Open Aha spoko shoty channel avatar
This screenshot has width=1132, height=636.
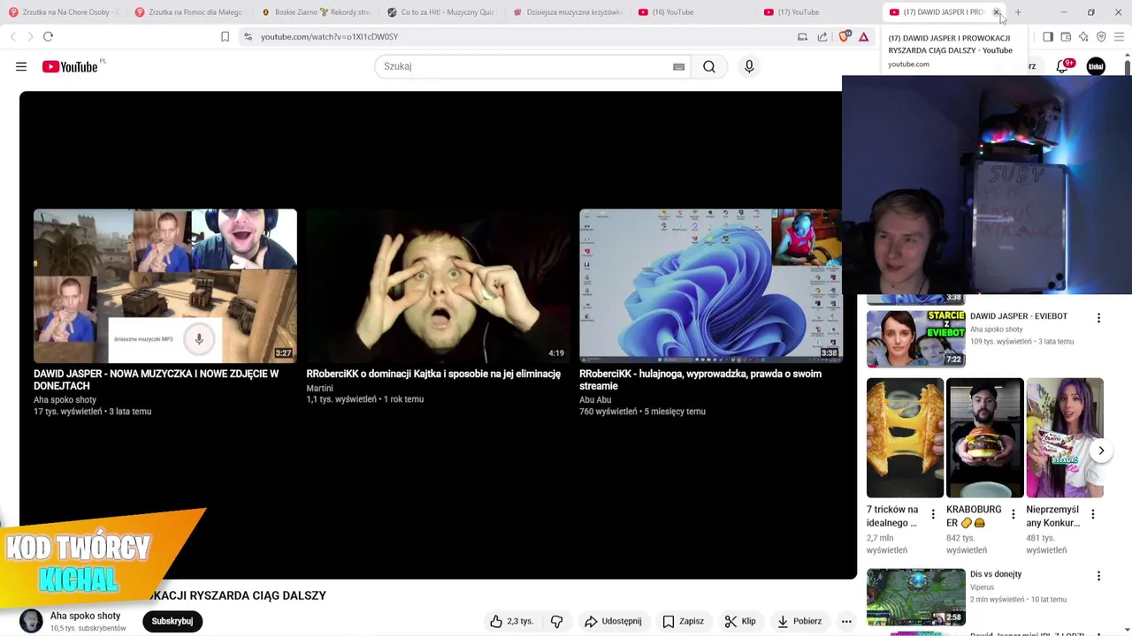pos(31,621)
